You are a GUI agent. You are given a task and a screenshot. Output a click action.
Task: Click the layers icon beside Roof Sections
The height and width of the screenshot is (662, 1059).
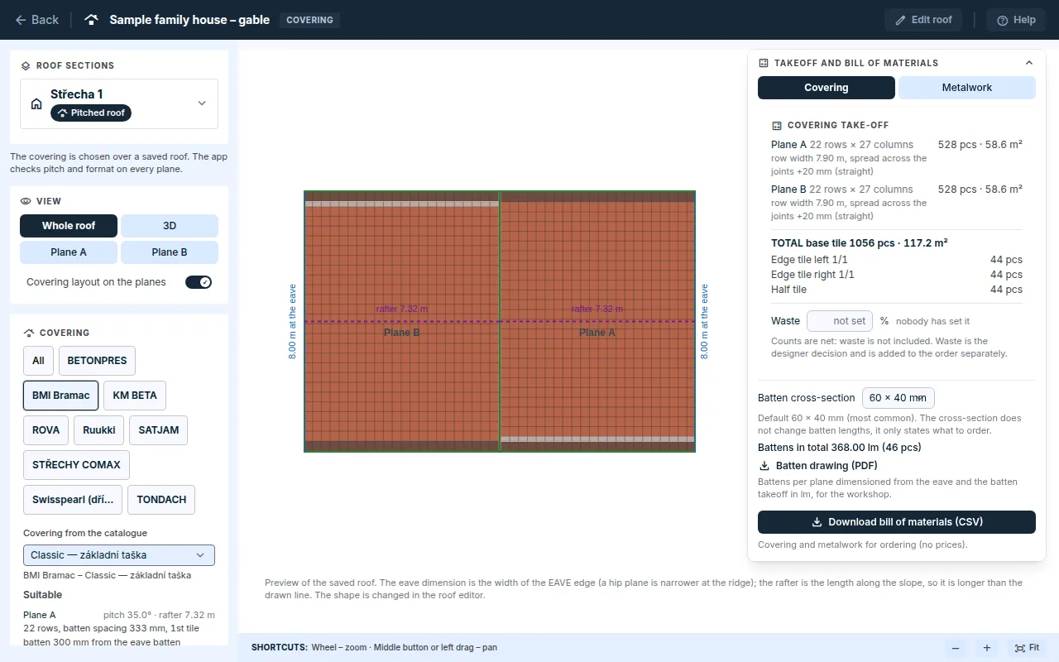[x=26, y=65]
